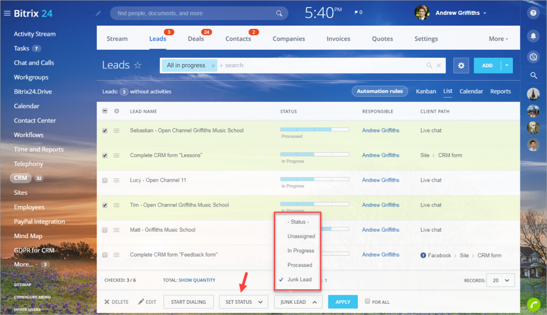This screenshot has height=315, width=547.
Task: Open the leads filter settings gear button
Action: [461, 65]
